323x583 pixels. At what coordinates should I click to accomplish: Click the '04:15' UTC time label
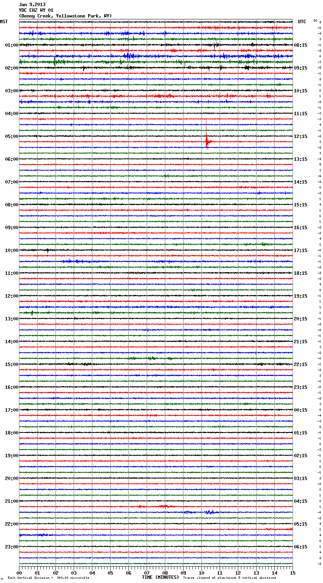301,501
